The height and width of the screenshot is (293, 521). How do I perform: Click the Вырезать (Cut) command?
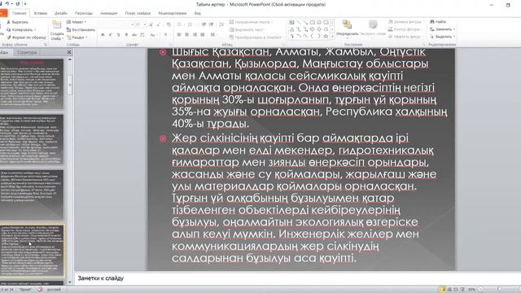point(18,22)
